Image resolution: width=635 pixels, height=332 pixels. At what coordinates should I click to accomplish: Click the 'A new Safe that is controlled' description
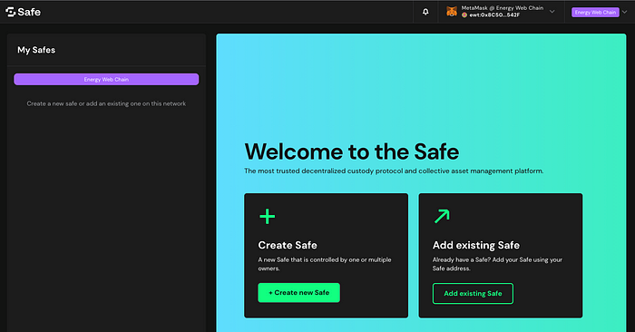(325, 264)
